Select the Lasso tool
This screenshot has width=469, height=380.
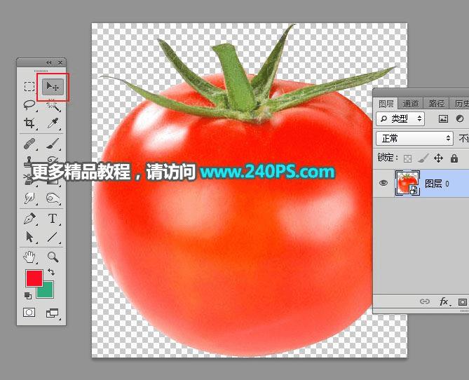pos(29,105)
